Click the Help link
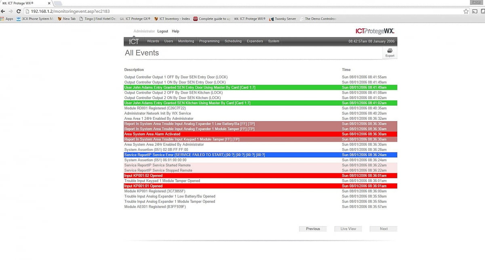This screenshot has height=260, width=485. [x=175, y=31]
